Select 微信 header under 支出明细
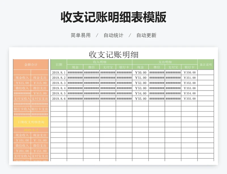Image resolution: width=227 pixels, height=174 pixels. 157,67
